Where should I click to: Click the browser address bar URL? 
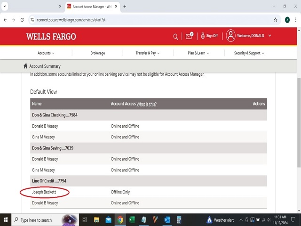[x=71, y=20]
